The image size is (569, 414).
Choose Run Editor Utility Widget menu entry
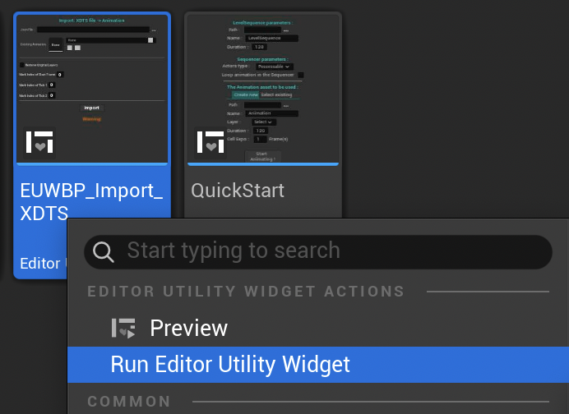pos(230,364)
